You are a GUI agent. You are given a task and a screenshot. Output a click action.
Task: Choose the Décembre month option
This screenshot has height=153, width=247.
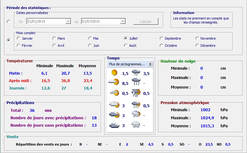[205, 46]
